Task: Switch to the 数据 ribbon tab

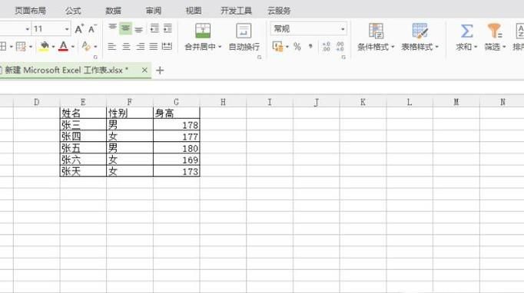Action: click(x=113, y=11)
